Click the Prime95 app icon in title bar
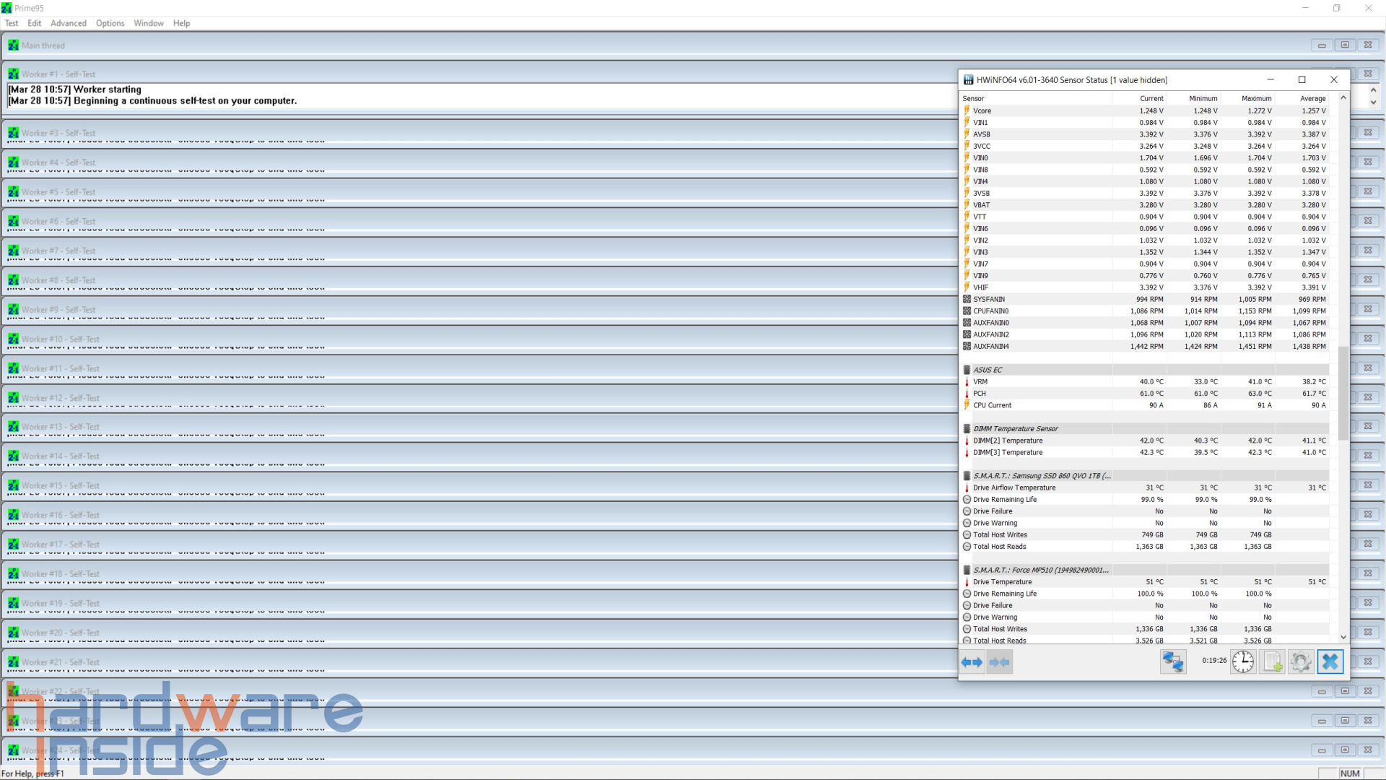 coord(6,8)
